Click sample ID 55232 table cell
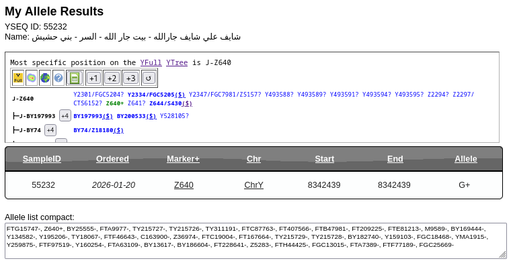Image resolution: width=513 pixels, height=263 pixels. click(x=43, y=185)
